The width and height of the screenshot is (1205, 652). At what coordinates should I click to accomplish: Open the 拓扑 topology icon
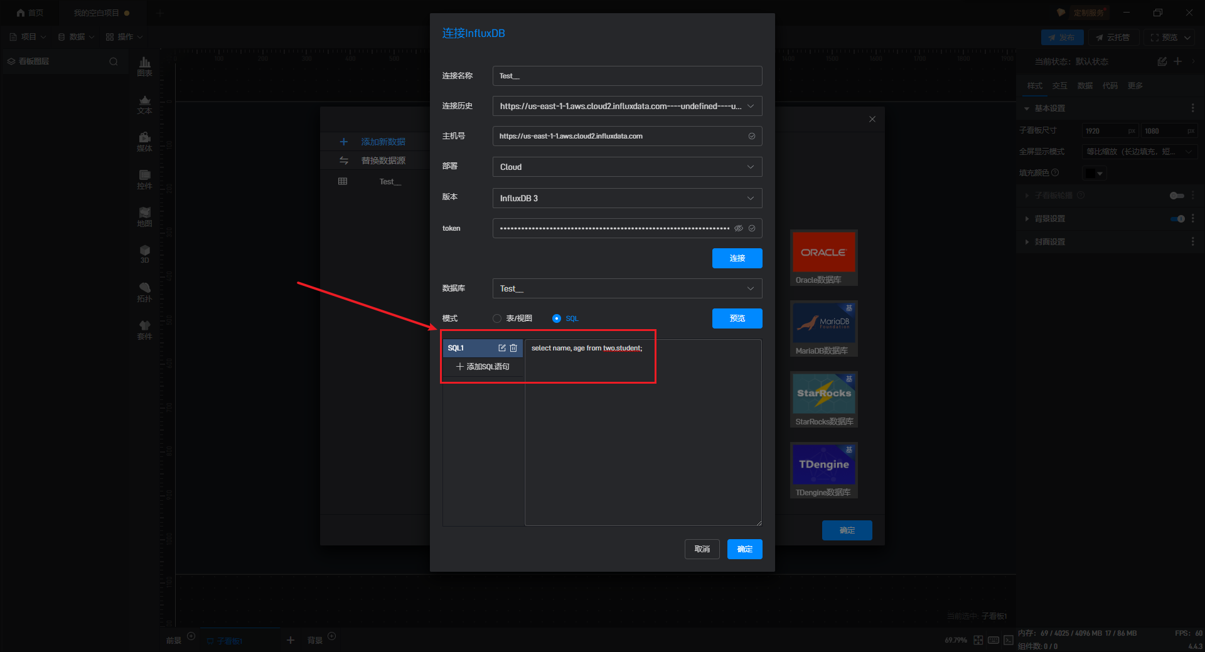tap(144, 292)
